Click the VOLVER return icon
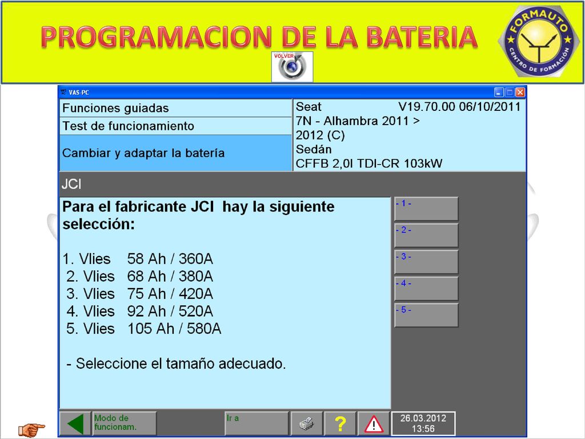The height and width of the screenshot is (439, 585). 292,67
